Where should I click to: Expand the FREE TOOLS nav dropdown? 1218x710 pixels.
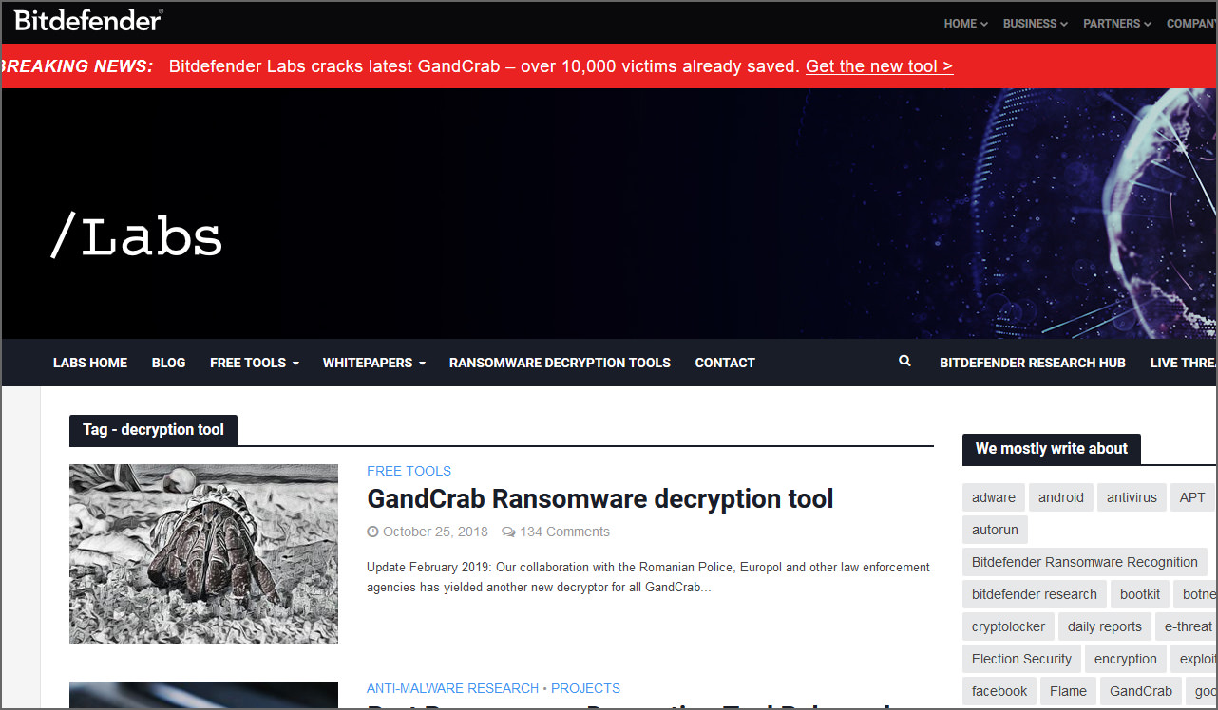(x=255, y=363)
